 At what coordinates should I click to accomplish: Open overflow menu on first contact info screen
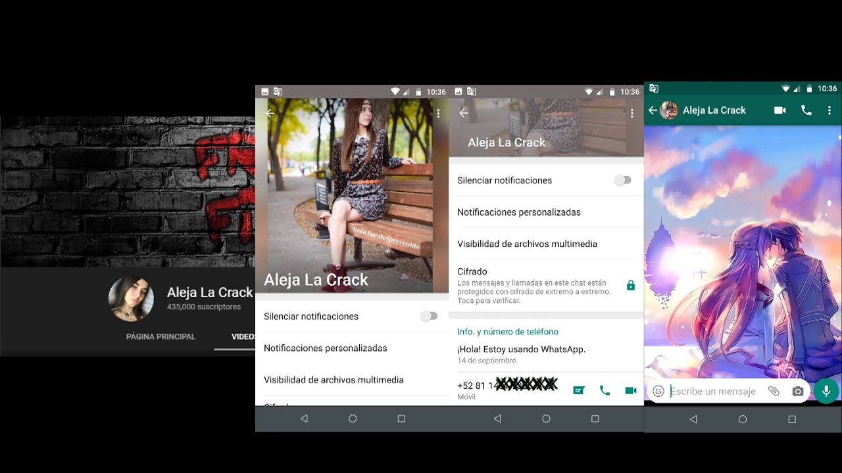[438, 114]
